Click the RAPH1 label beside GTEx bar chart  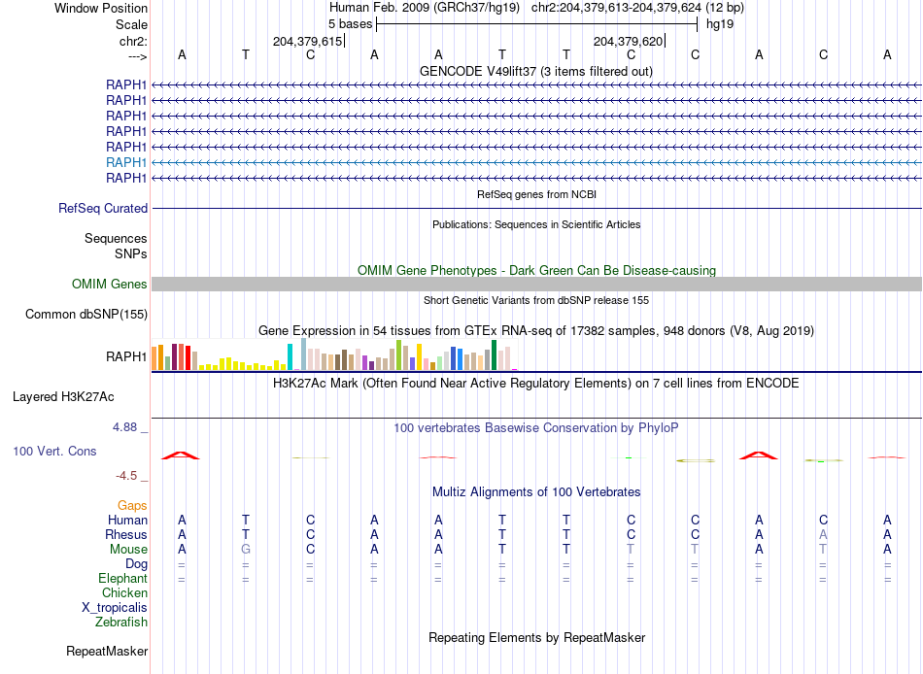(126, 356)
